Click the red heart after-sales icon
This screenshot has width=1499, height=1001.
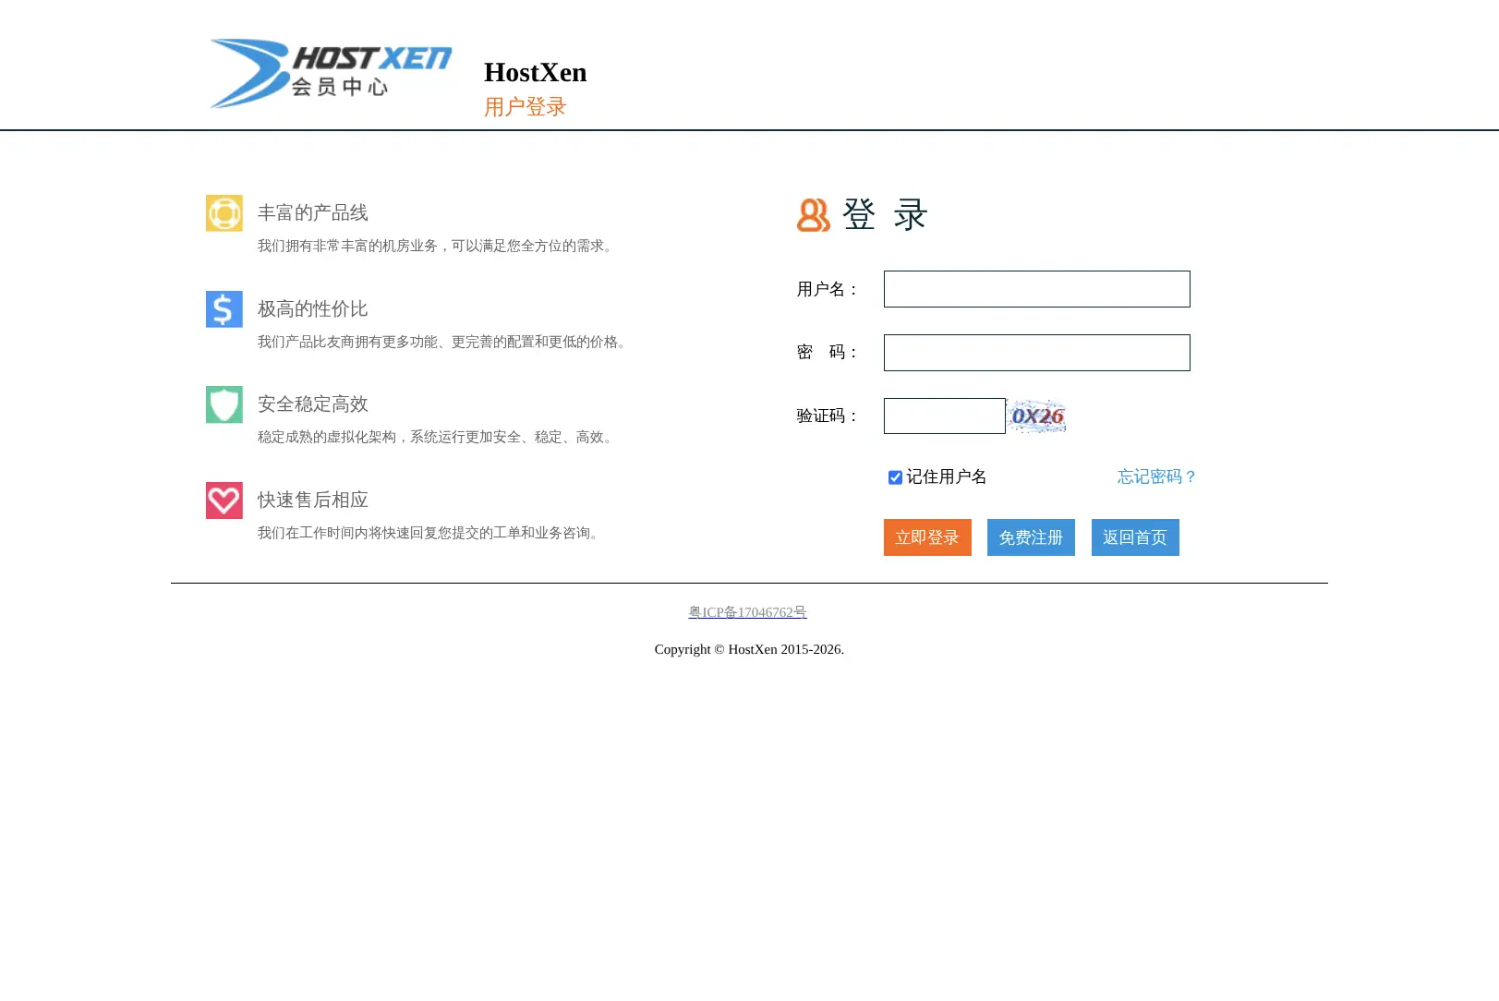[x=224, y=500]
